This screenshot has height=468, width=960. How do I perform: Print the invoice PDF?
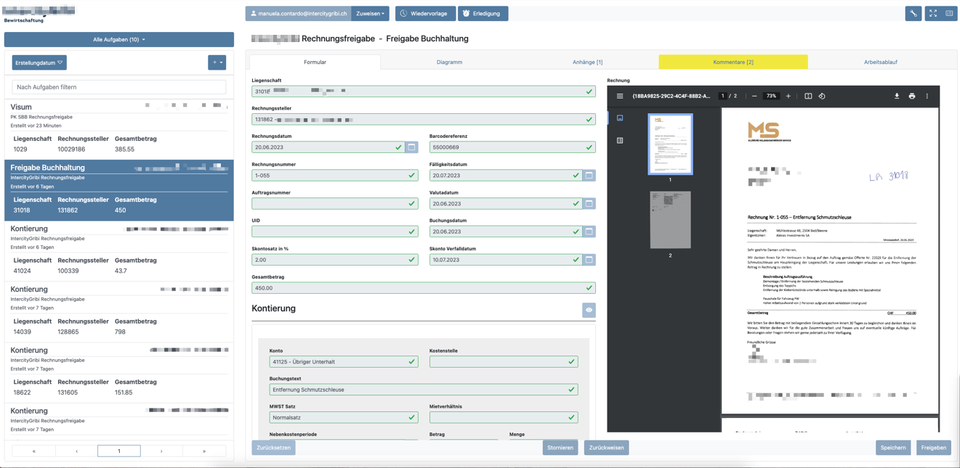[912, 96]
